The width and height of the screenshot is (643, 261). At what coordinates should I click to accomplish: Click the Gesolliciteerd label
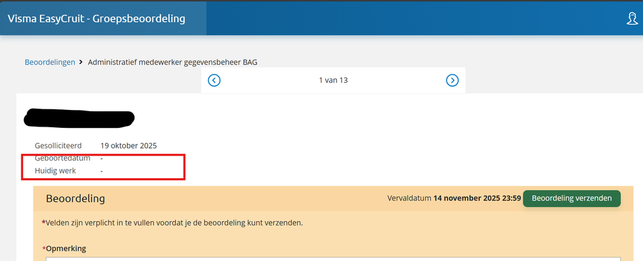(x=58, y=146)
